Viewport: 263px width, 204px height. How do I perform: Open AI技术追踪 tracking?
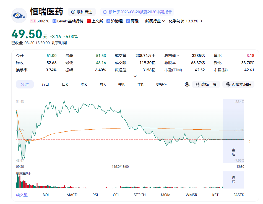tap(238, 84)
